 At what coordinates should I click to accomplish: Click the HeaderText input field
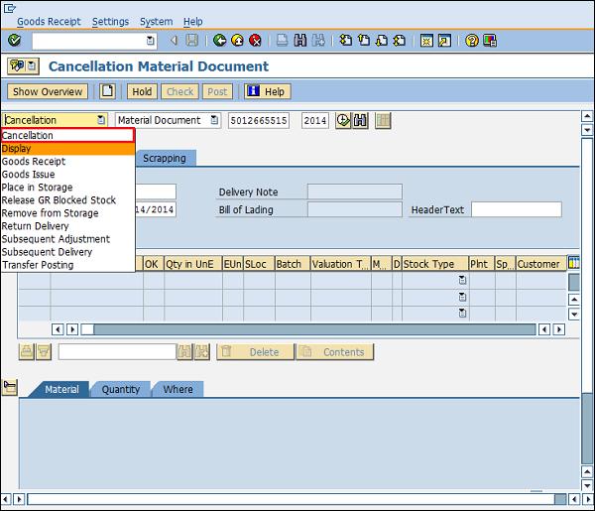coord(516,209)
